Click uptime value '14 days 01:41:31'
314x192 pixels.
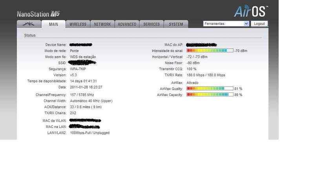[x=83, y=81]
